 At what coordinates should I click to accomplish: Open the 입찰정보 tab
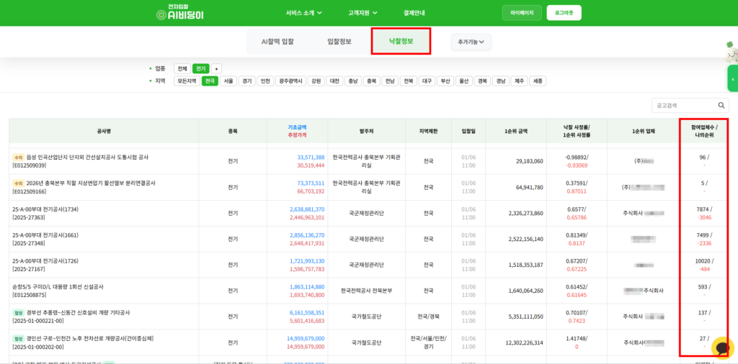click(x=339, y=42)
